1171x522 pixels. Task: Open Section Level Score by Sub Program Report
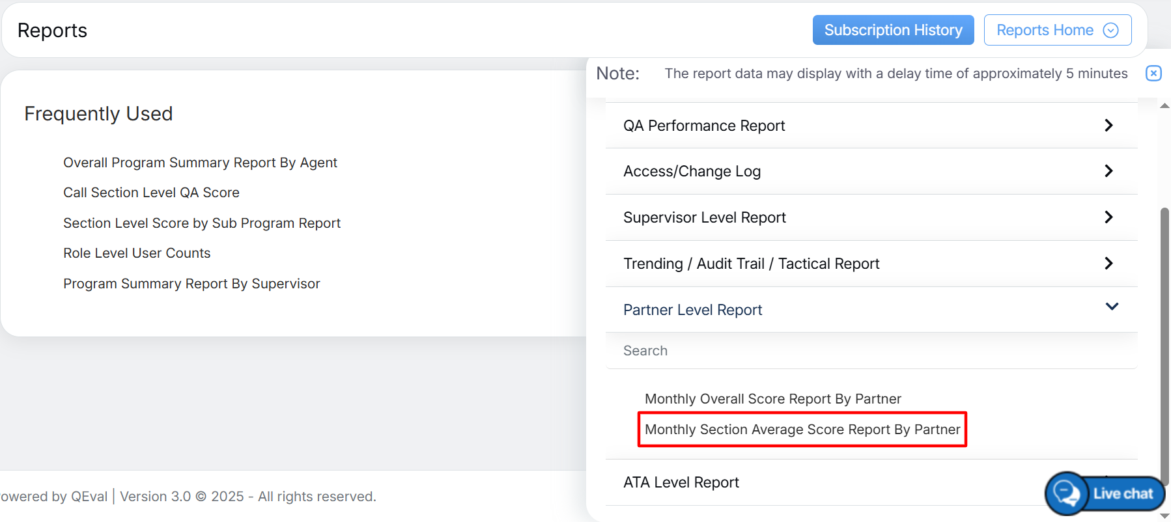pos(201,223)
